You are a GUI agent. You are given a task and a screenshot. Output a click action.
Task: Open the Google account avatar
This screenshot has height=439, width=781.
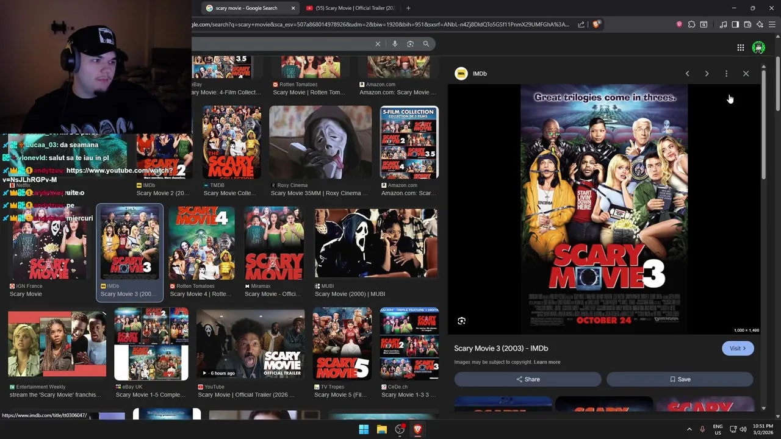758,48
